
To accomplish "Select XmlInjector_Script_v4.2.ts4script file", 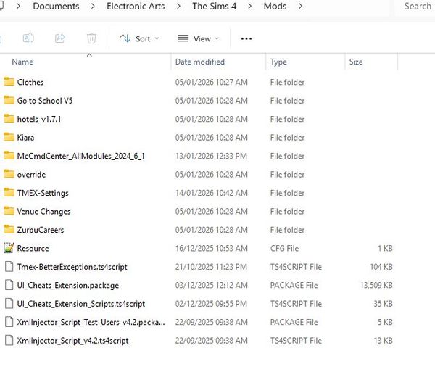I will [x=72, y=341].
